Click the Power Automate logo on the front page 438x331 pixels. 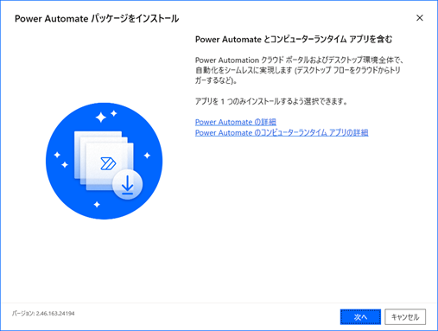(x=108, y=163)
